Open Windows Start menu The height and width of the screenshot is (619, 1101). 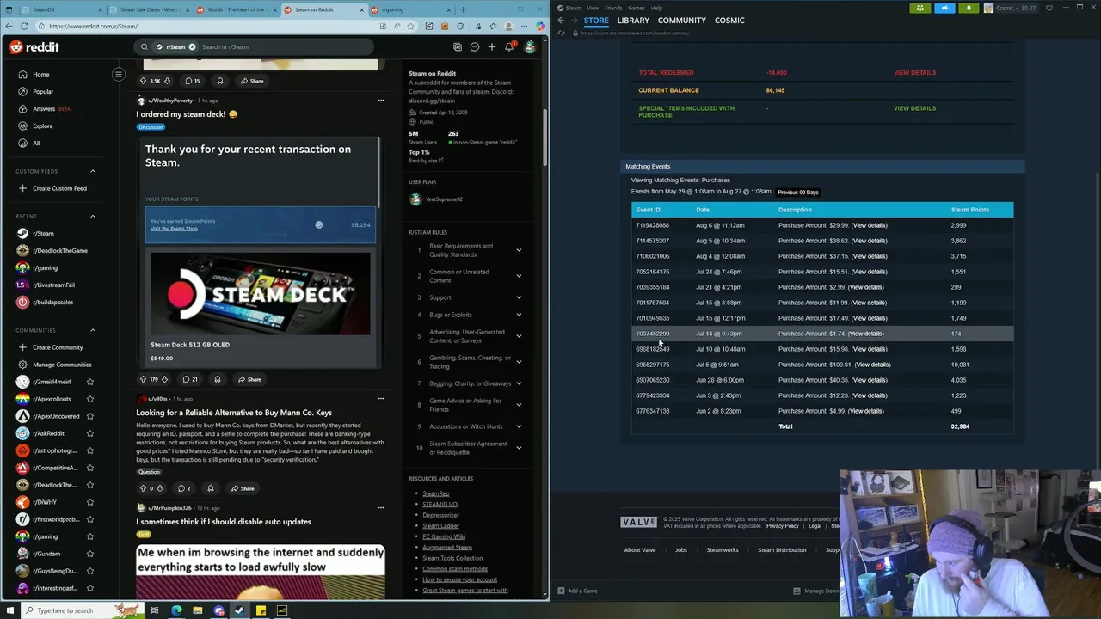pyautogui.click(x=10, y=610)
